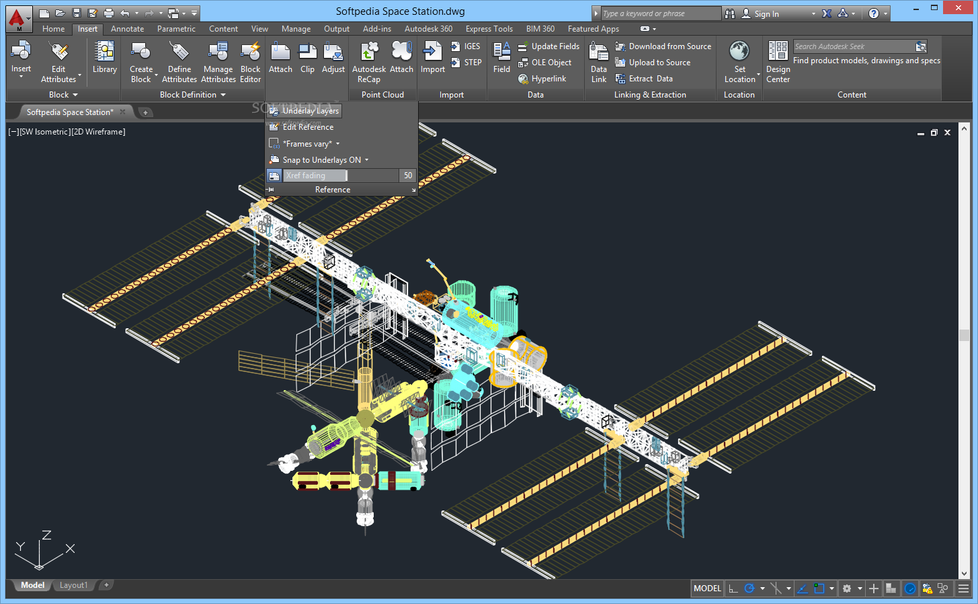The height and width of the screenshot is (604, 978).
Task: Click the Manage Attributes tool
Action: pyautogui.click(x=218, y=61)
